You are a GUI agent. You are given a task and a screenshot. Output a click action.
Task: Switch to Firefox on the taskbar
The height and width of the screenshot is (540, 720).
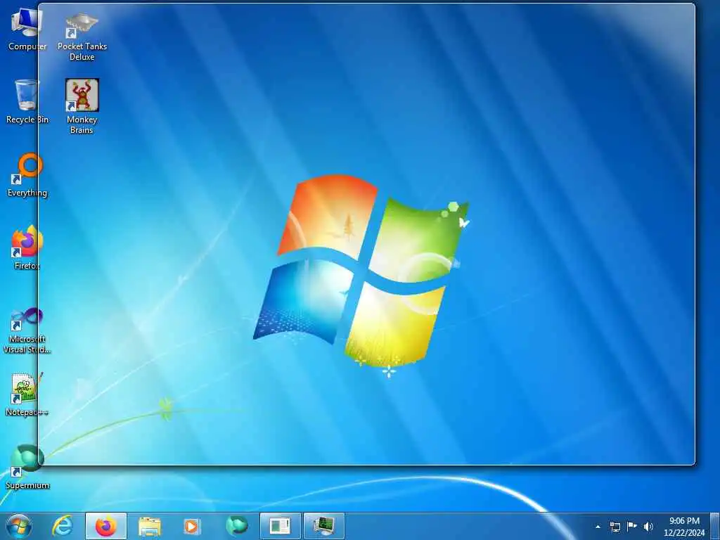click(x=106, y=526)
